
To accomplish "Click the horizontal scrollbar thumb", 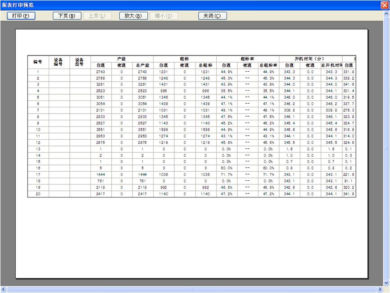I will coord(191,289).
